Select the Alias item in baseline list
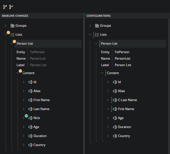This screenshot has width=170, height=154. [x=37, y=91]
